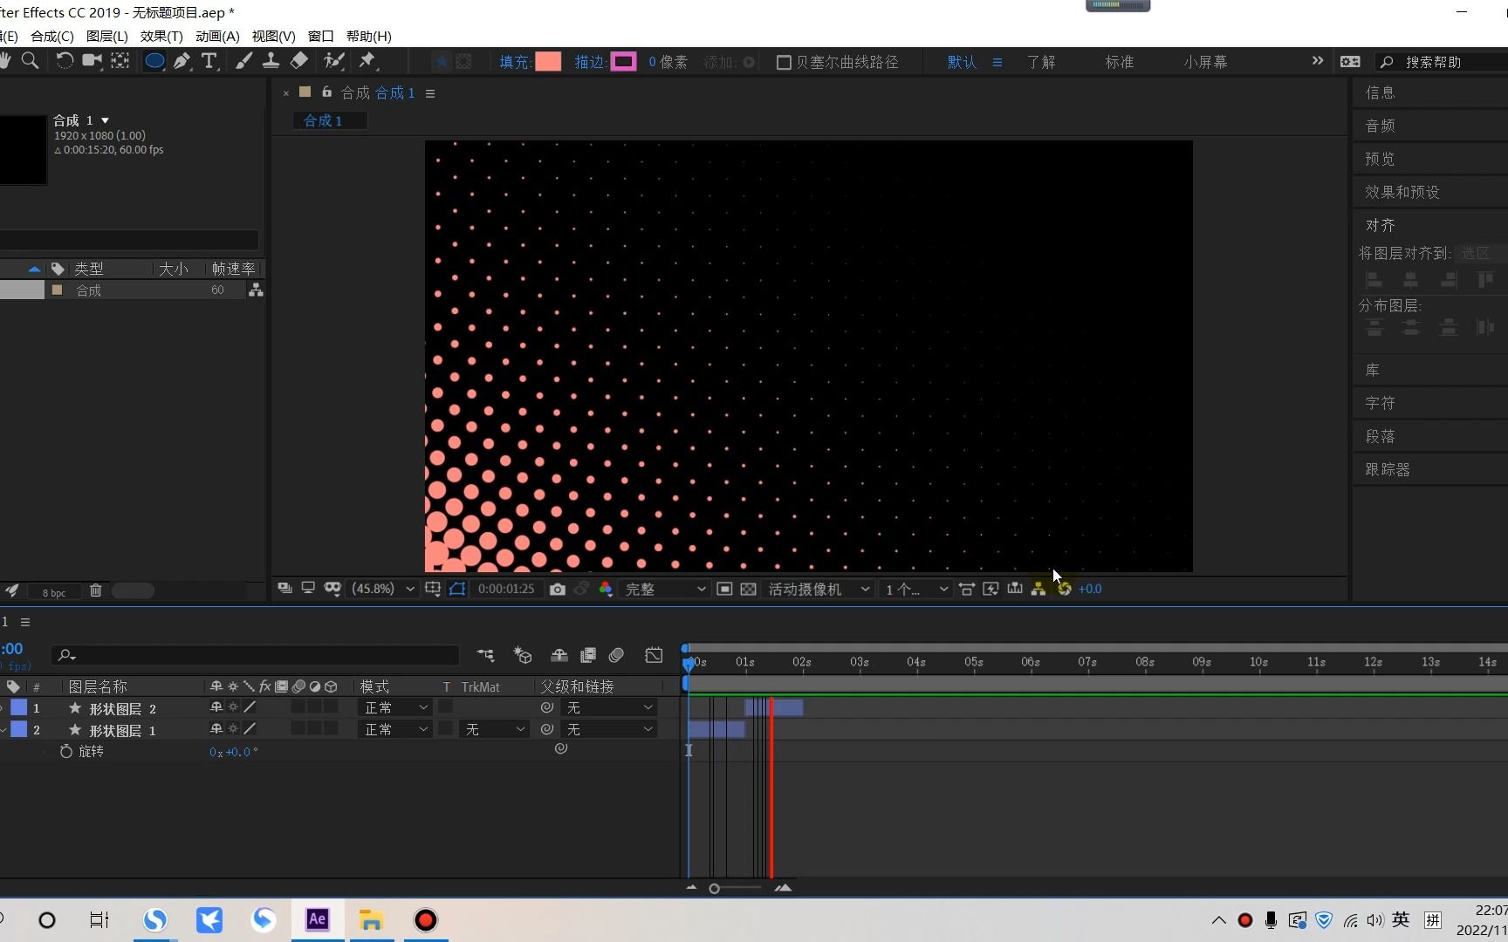Toggle rotation stopwatch for keyframes
Viewport: 1508px width, 942px height.
point(66,752)
